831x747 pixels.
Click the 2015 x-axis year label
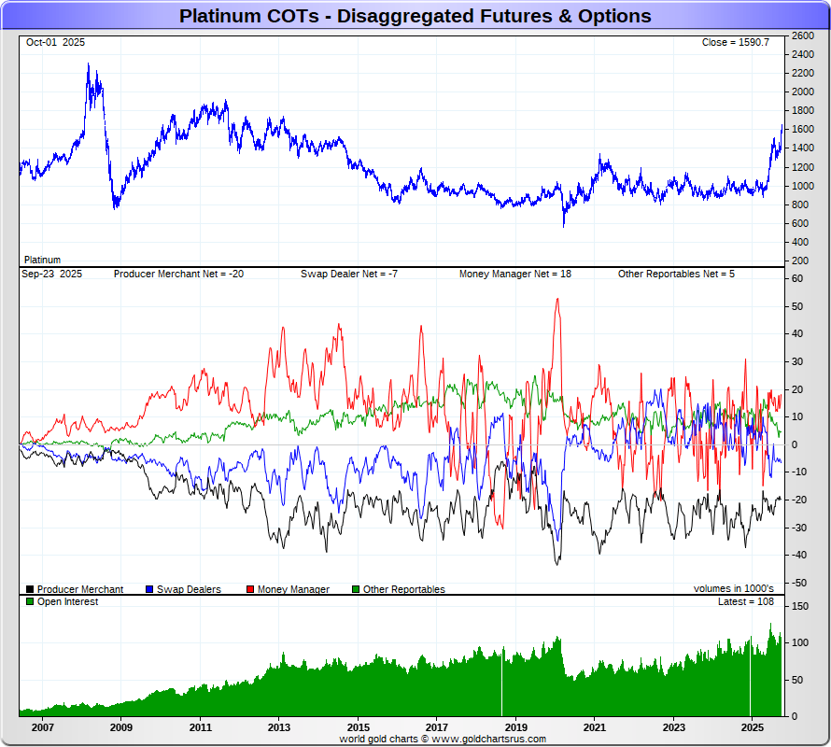(359, 727)
